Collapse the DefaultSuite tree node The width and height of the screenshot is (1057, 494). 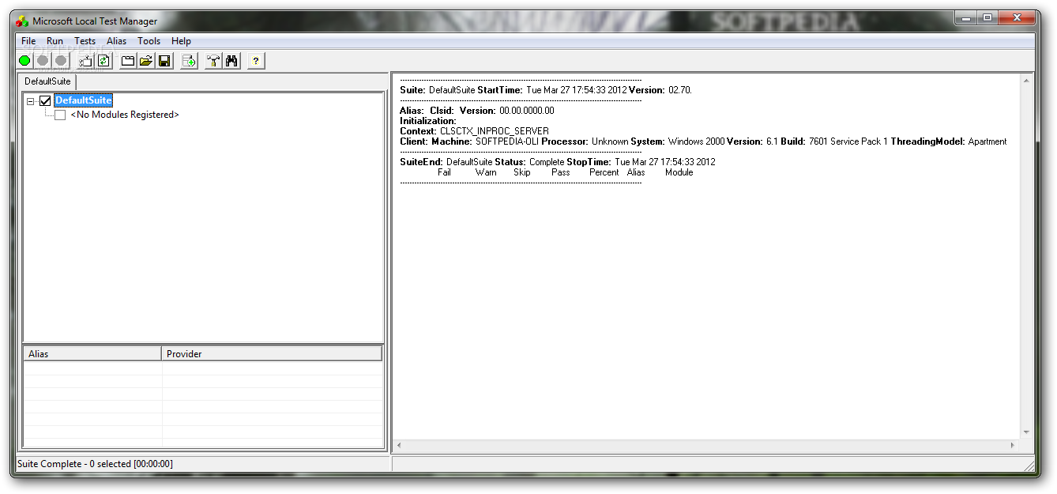(31, 100)
